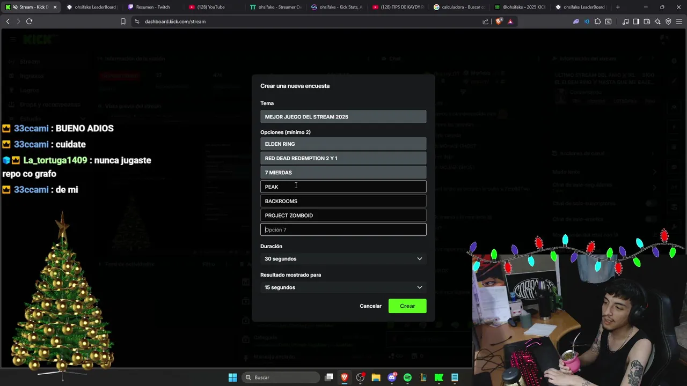Switch to calculadora - Buscar tab

pyautogui.click(x=459, y=7)
